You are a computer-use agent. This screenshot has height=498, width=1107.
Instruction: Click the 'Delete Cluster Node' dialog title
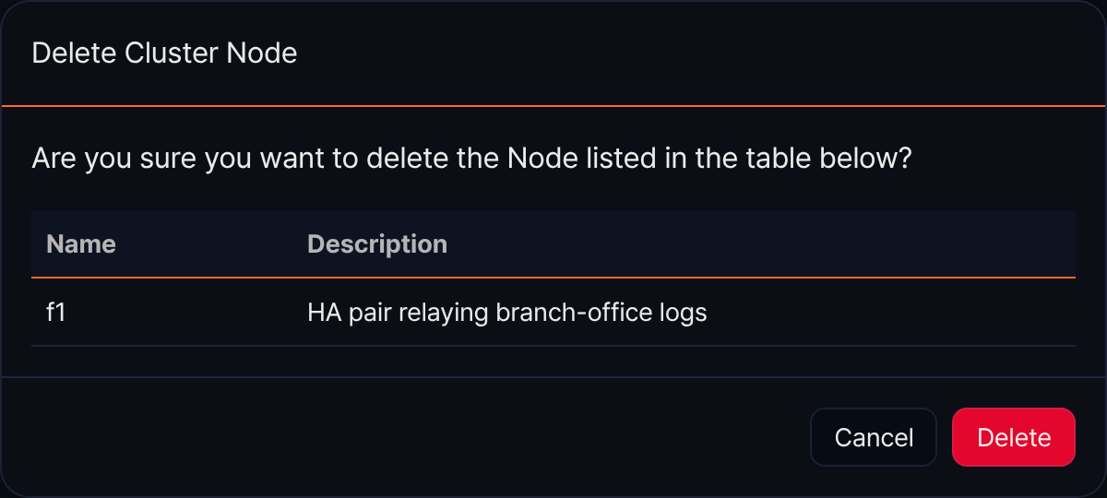click(x=164, y=53)
